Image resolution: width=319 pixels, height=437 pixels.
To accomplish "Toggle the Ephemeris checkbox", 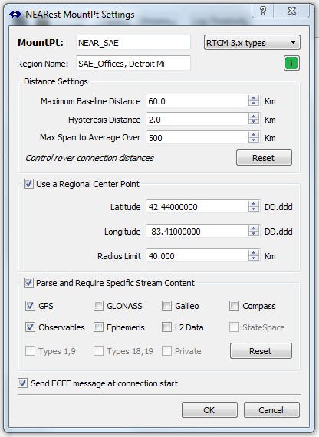I will pyautogui.click(x=98, y=327).
